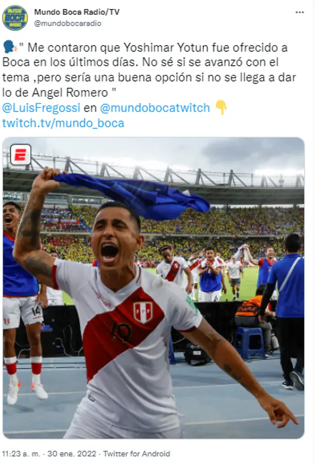The width and height of the screenshot is (317, 465).
Task: Click the FPF crest on the jersey
Action: click(x=143, y=312)
